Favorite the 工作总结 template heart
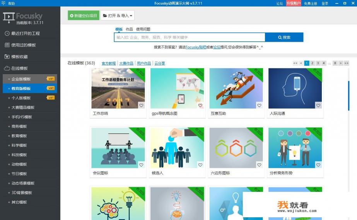Screen dimensions: 357x220 [141, 106]
